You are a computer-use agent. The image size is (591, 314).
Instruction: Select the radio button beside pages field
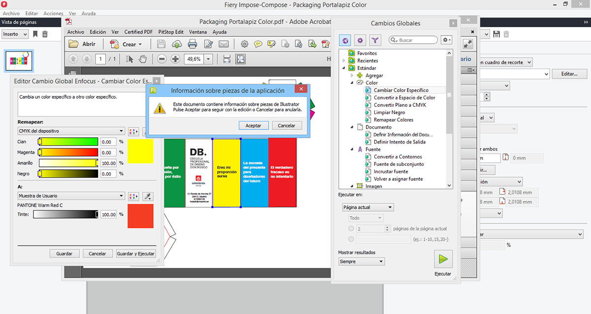[x=351, y=229]
